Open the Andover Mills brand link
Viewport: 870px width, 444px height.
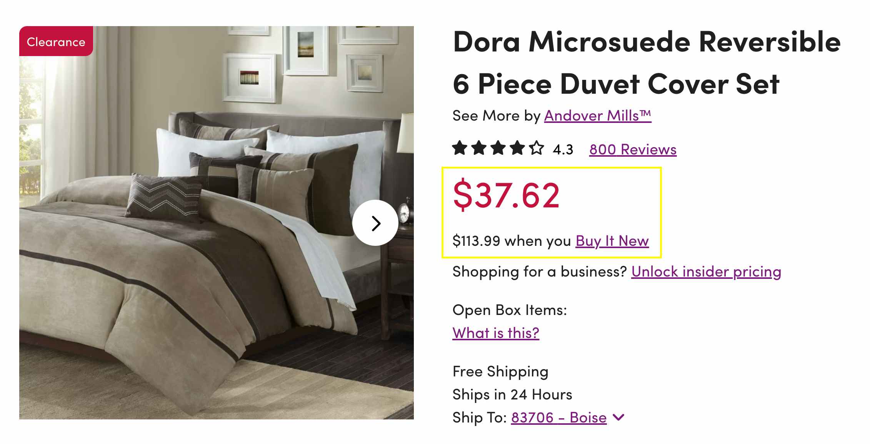pos(597,116)
